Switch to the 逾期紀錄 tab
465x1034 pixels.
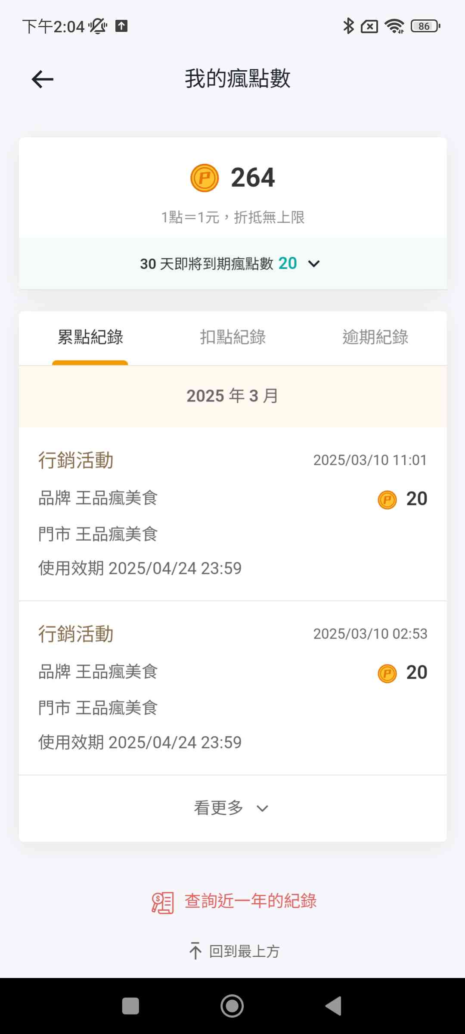[x=375, y=337]
